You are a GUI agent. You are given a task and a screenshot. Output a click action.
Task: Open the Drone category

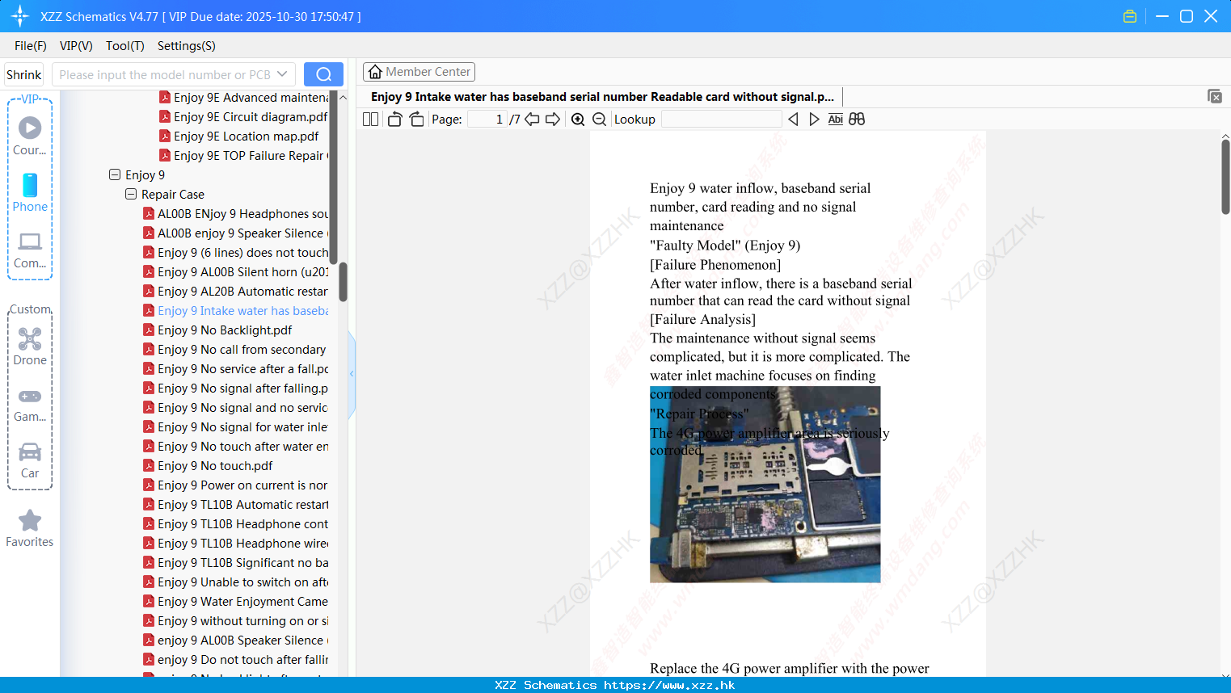[30, 346]
